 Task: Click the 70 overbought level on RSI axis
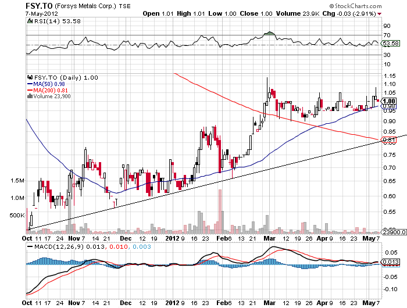[387, 35]
